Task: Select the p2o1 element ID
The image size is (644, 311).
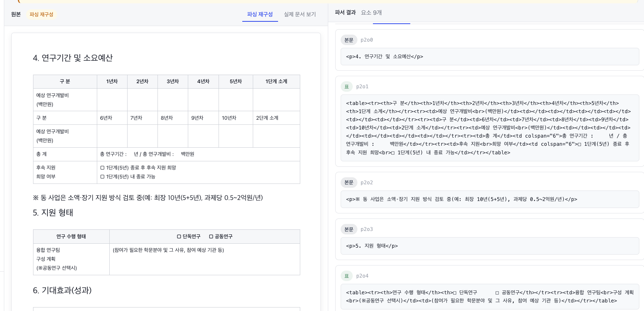Action: (362, 87)
